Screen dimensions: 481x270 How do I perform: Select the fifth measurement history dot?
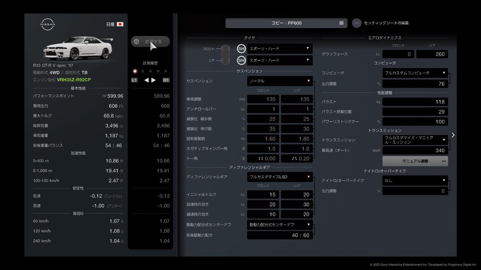coord(166,71)
